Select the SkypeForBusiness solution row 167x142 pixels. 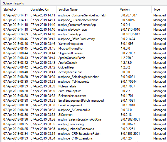tap(84, 53)
